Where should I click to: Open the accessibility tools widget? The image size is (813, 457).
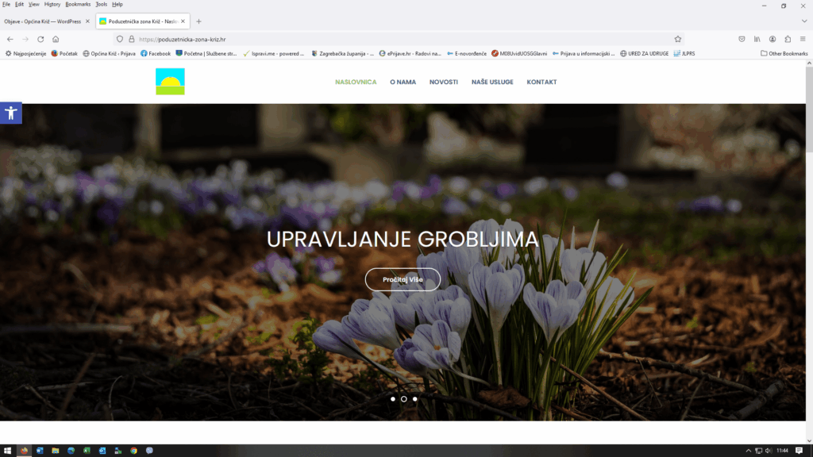tap(11, 113)
